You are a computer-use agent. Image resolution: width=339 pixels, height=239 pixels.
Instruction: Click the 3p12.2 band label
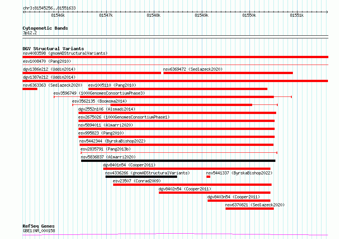[30, 33]
